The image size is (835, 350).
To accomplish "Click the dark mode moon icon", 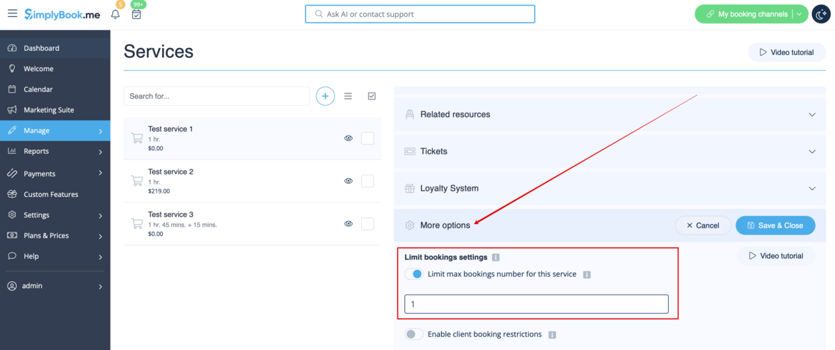I will [822, 14].
